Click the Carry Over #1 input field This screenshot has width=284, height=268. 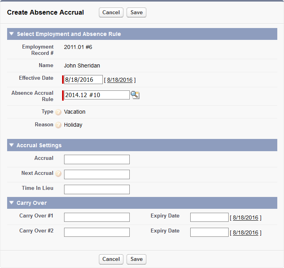97,217
